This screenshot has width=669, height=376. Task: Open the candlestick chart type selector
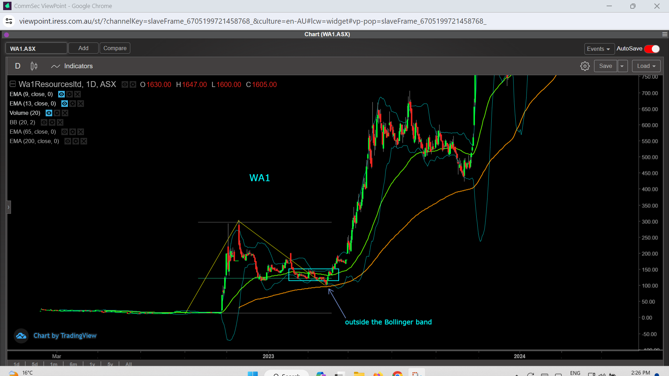(x=34, y=66)
